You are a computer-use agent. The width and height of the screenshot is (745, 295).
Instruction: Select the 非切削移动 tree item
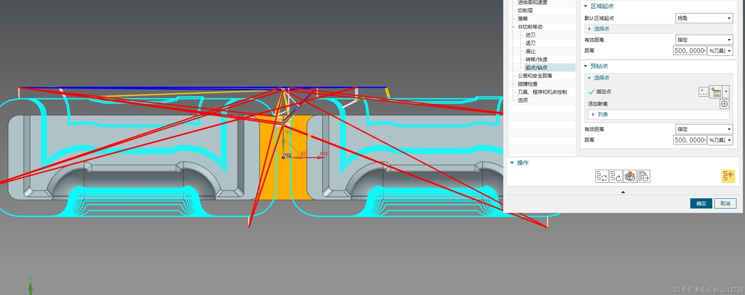pos(530,27)
